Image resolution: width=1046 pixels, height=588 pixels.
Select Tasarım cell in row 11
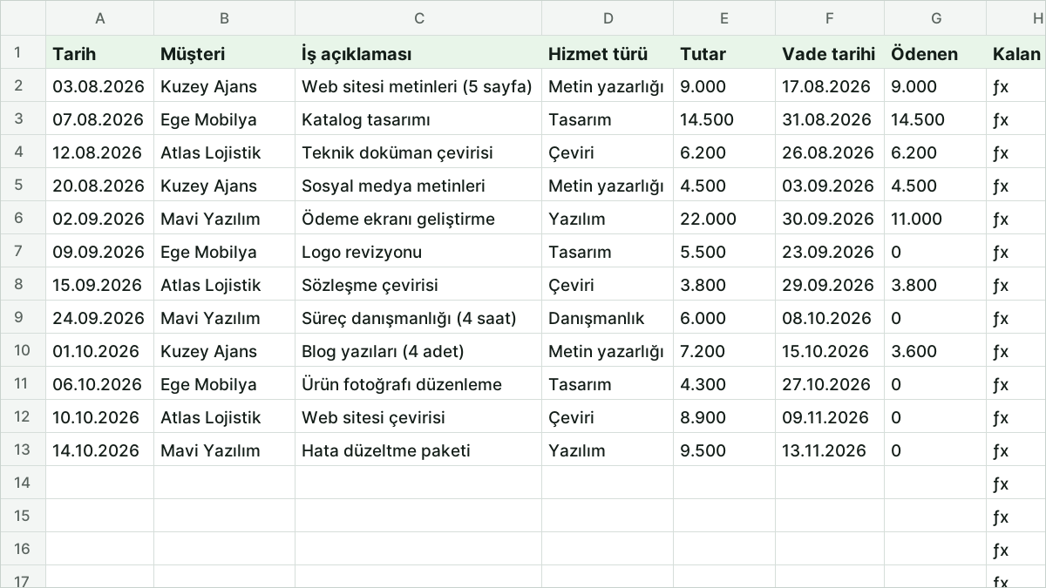(608, 384)
